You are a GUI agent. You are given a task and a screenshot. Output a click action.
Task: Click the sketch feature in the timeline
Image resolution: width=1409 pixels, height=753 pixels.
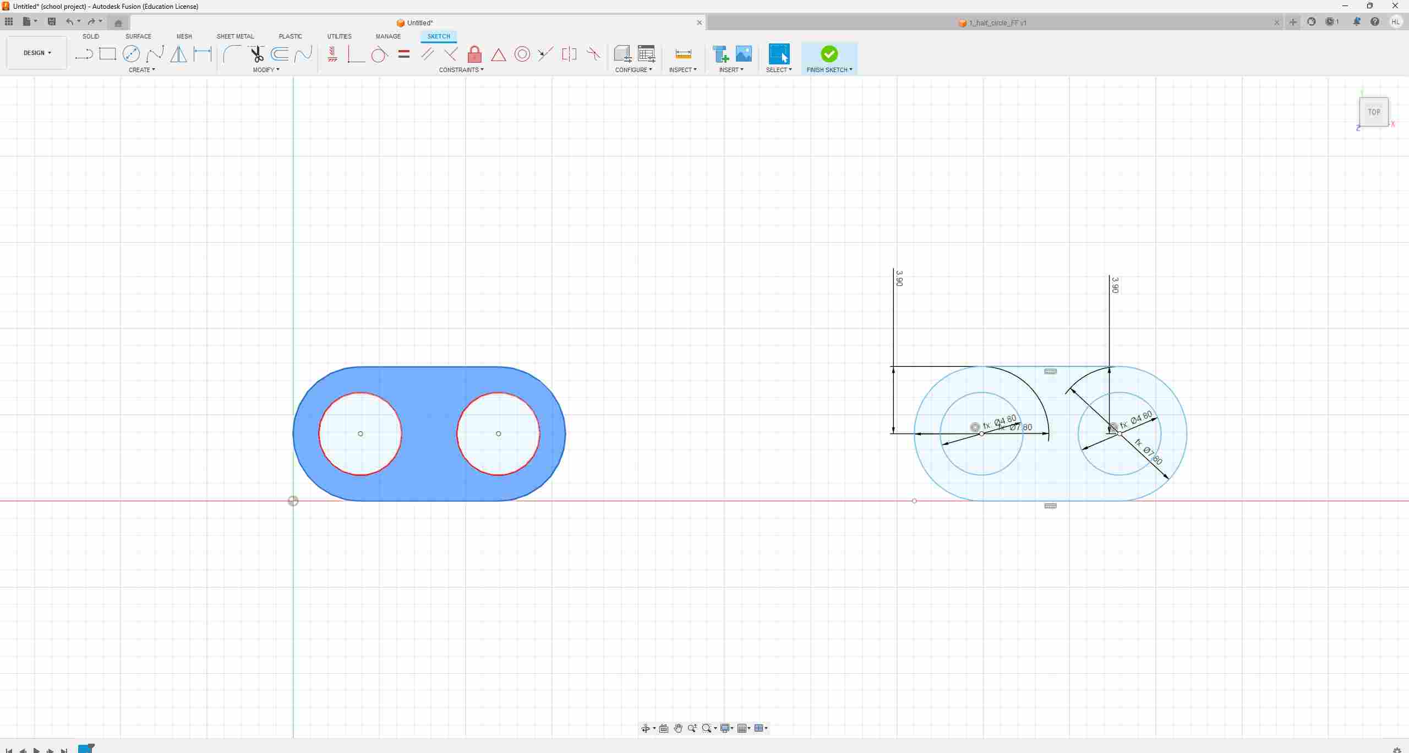pos(85,749)
